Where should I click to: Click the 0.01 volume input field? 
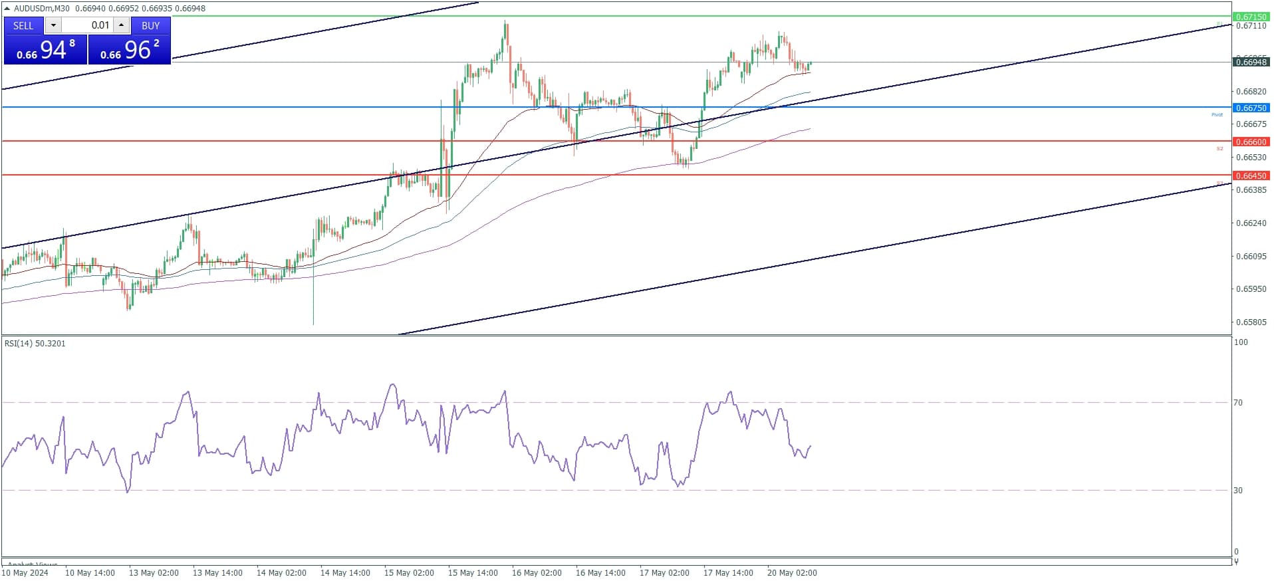click(x=87, y=25)
